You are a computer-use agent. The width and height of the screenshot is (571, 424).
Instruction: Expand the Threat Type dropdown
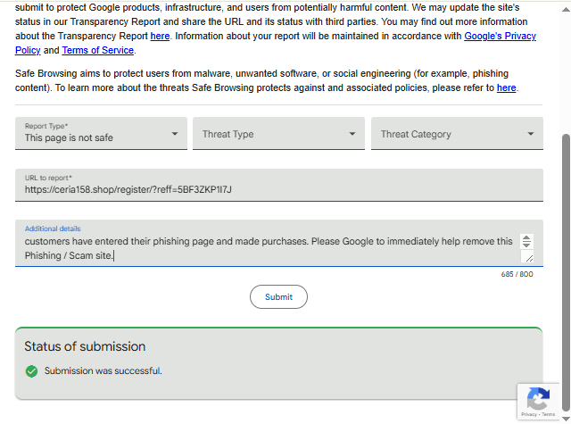pos(278,134)
